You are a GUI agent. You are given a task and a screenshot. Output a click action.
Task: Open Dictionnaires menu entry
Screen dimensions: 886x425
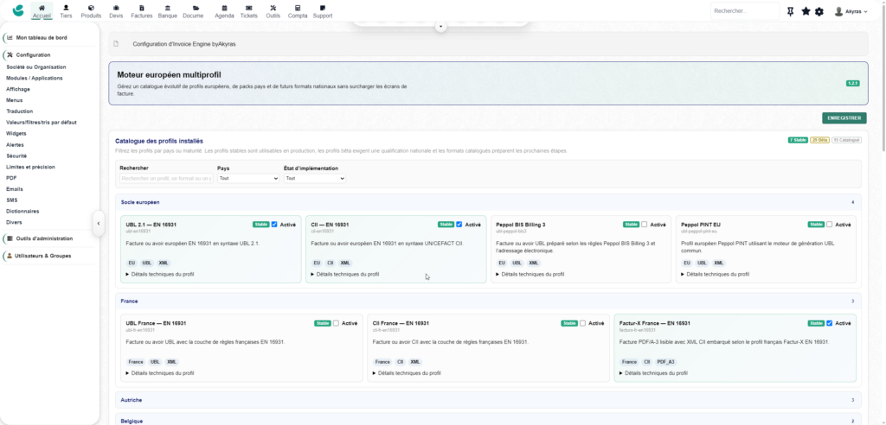[x=22, y=211]
